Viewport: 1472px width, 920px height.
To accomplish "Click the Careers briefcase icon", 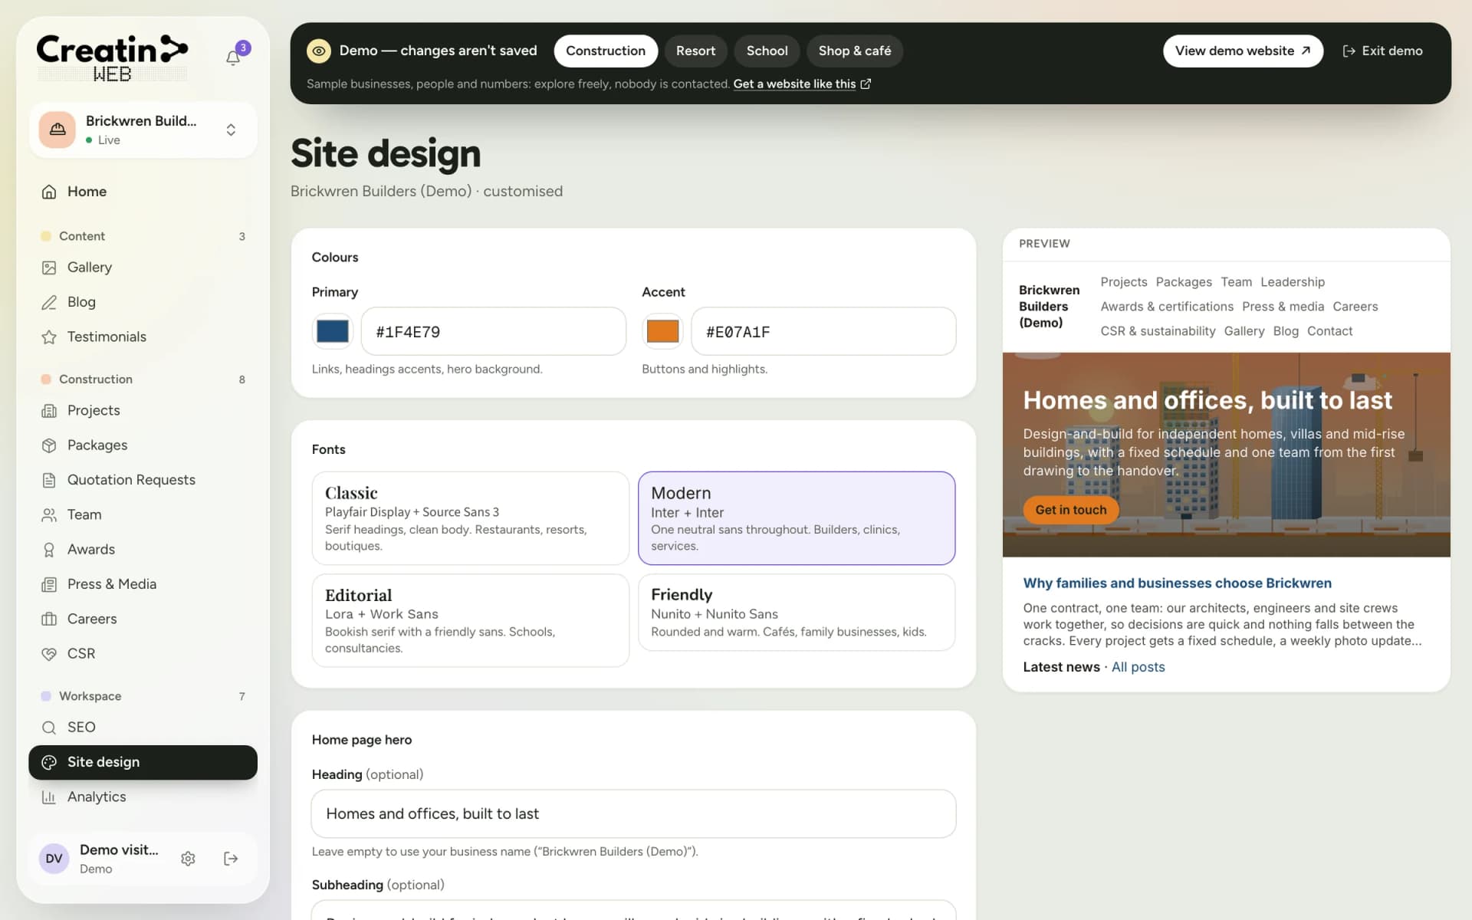I will [49, 619].
